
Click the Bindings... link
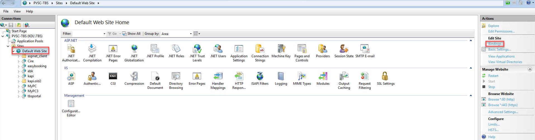(x=495, y=44)
